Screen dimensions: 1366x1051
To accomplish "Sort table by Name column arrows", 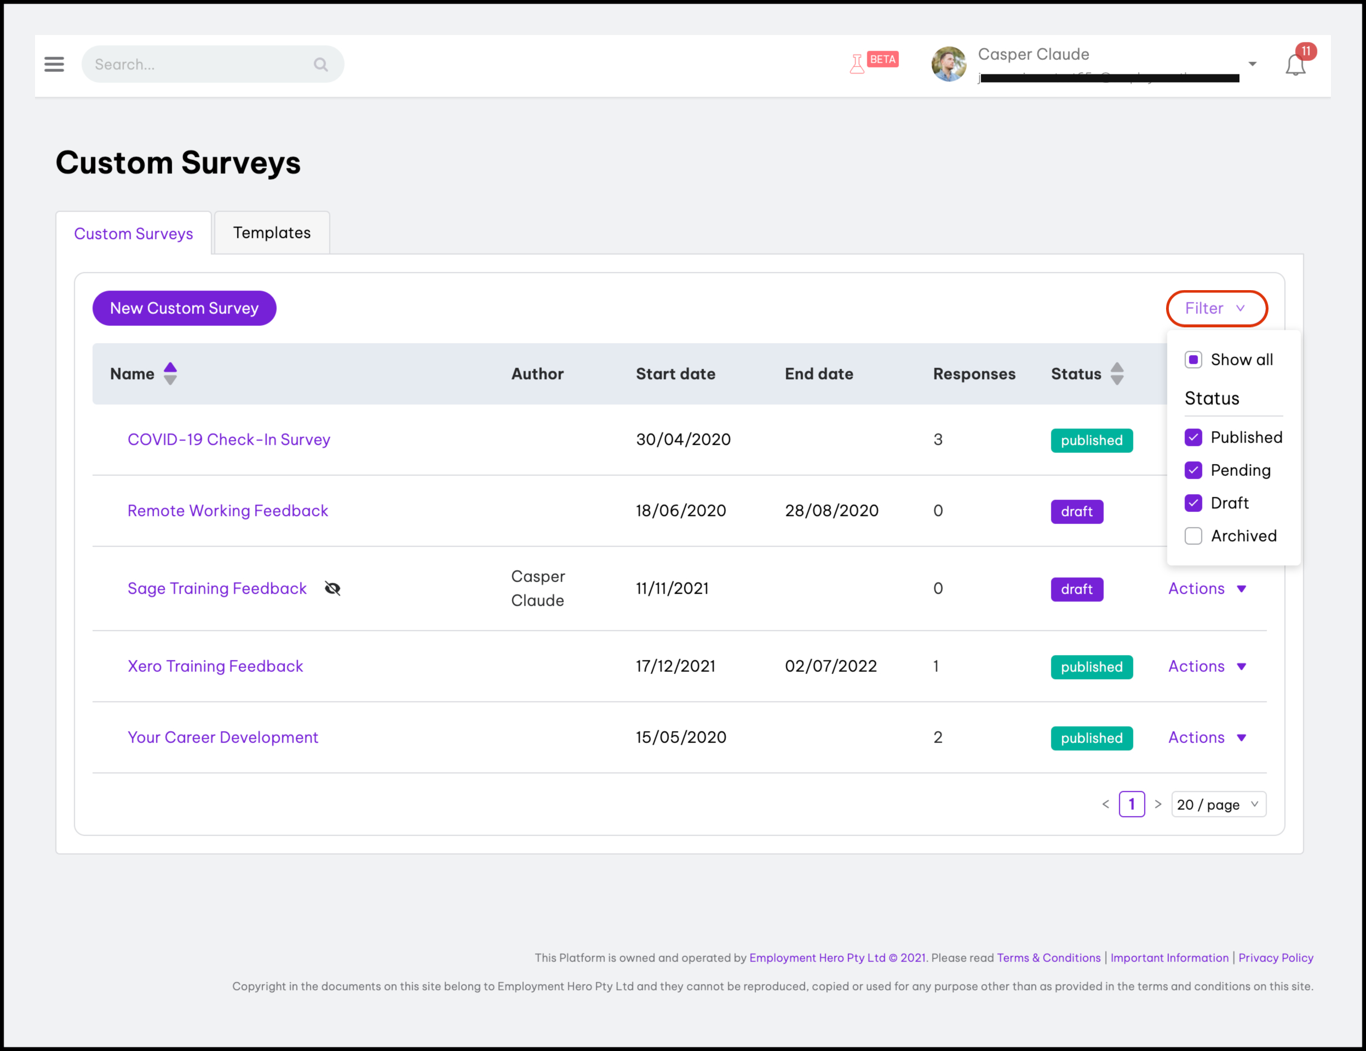I will tap(170, 374).
